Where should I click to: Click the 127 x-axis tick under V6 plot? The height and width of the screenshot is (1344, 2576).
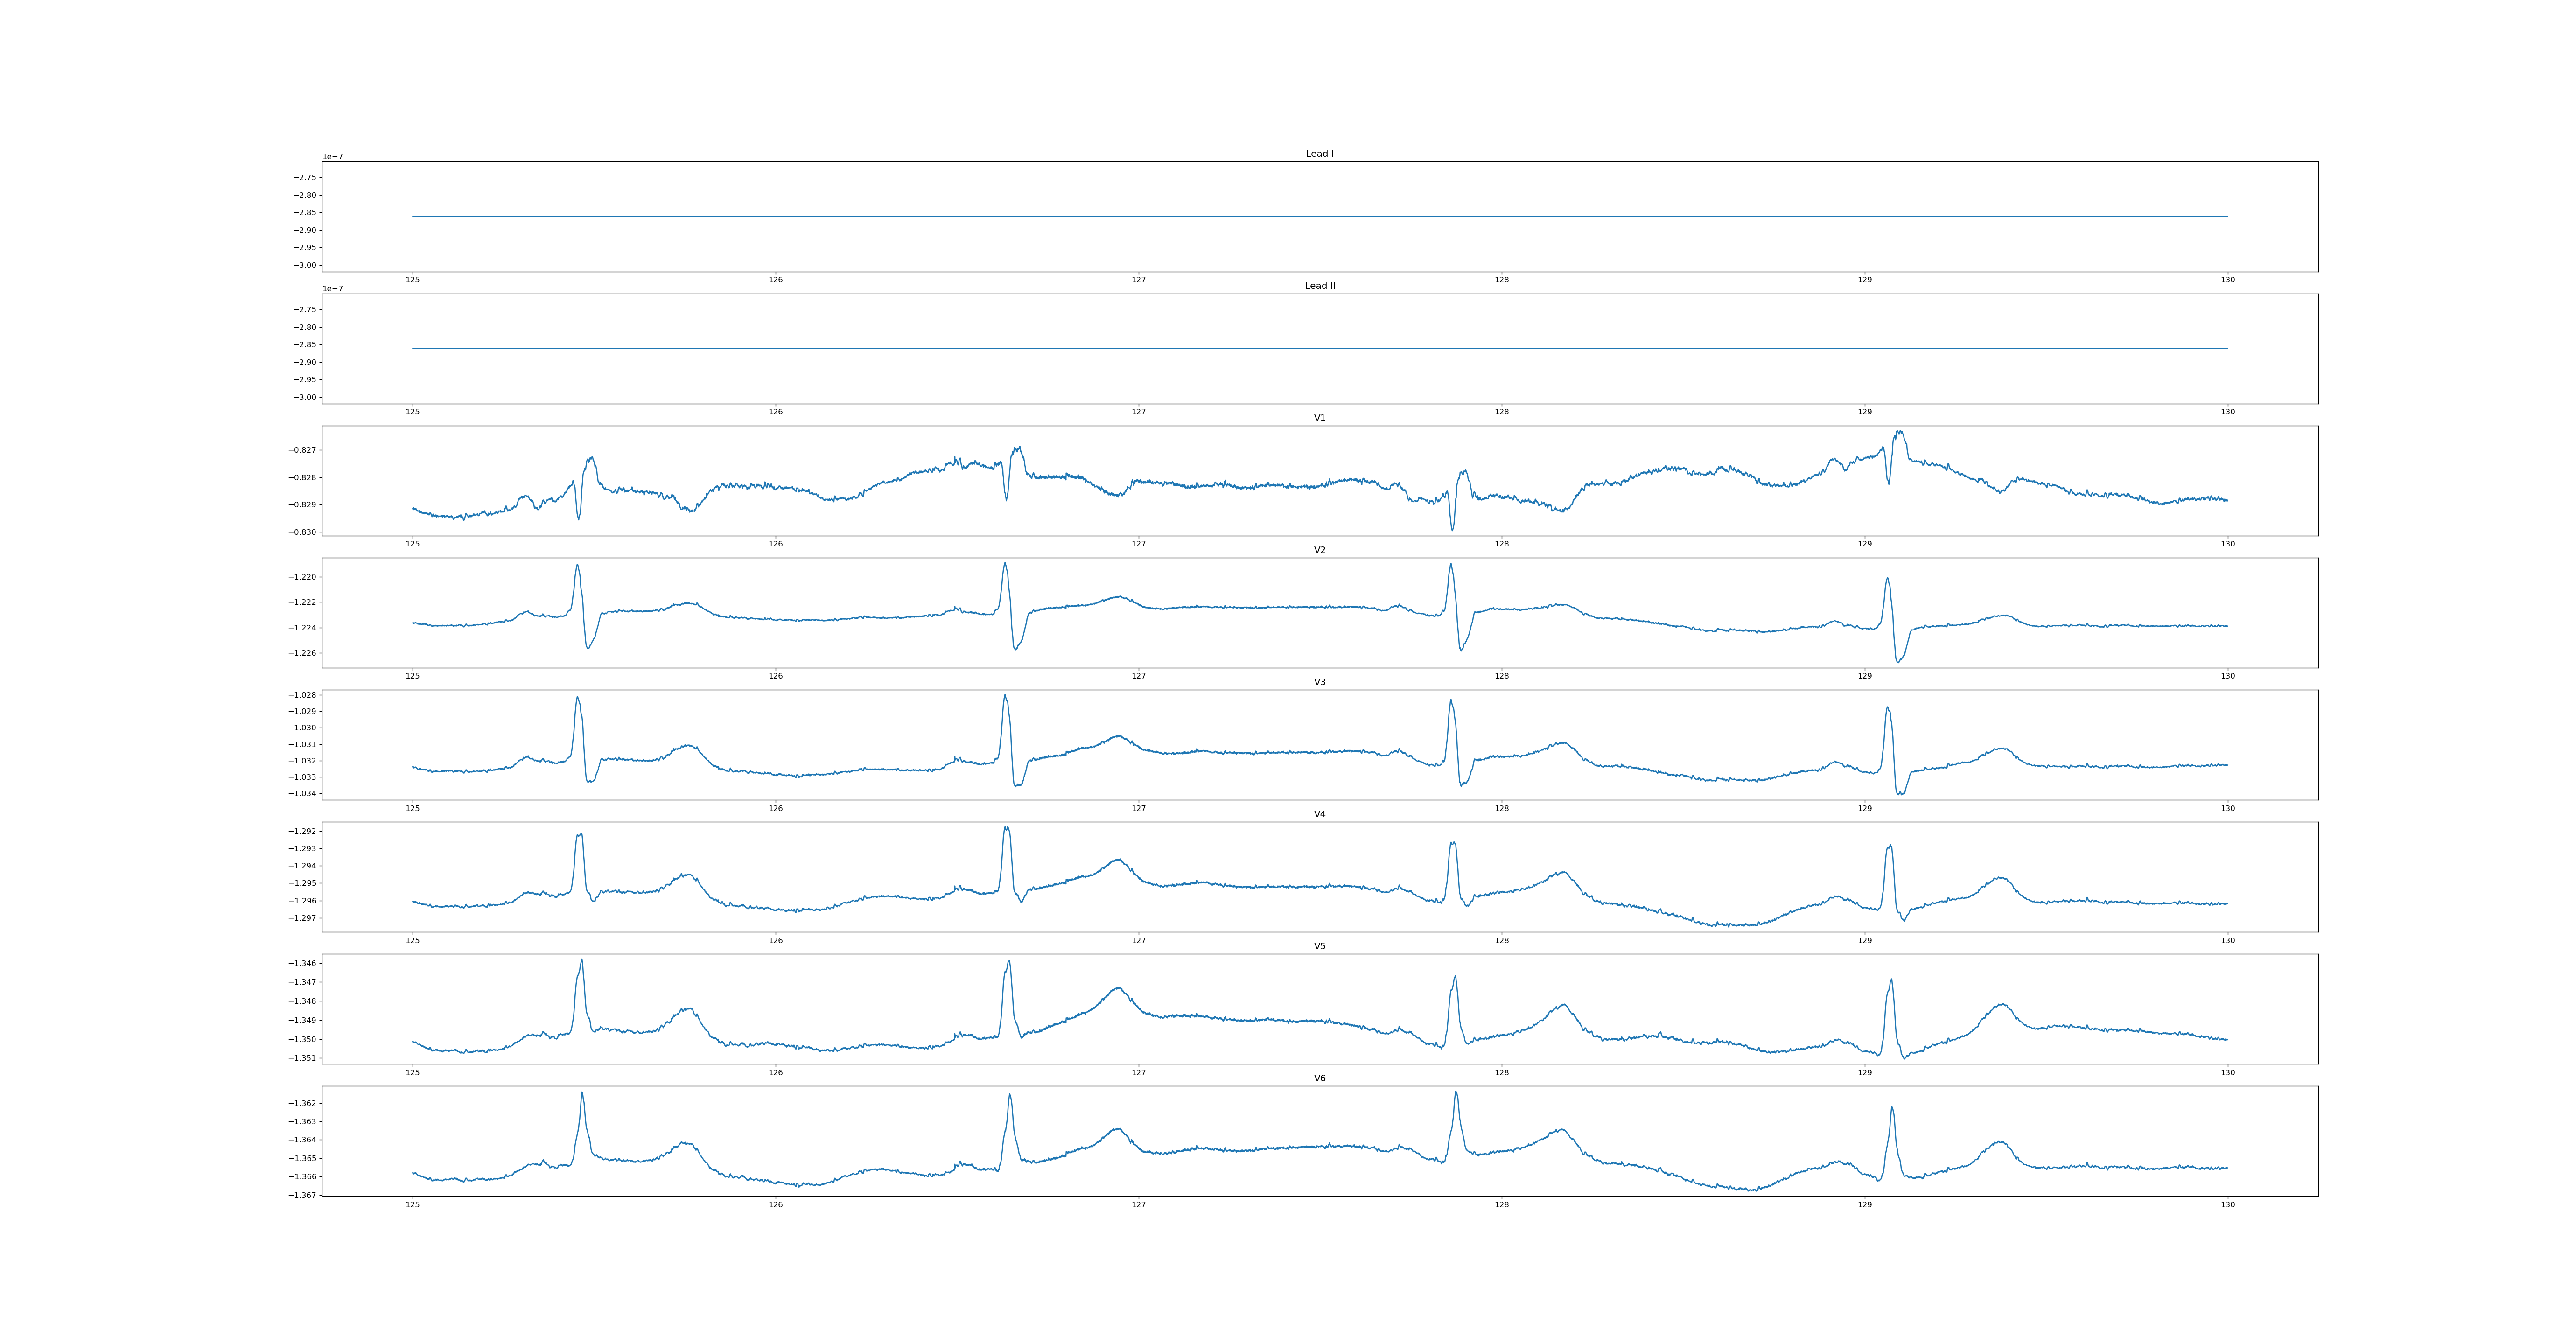click(1138, 1205)
